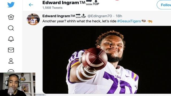Image resolution: width=171 pixels, height=96 pixels.
Task: Click the 18h tweet timestamp
Action: click(x=119, y=16)
